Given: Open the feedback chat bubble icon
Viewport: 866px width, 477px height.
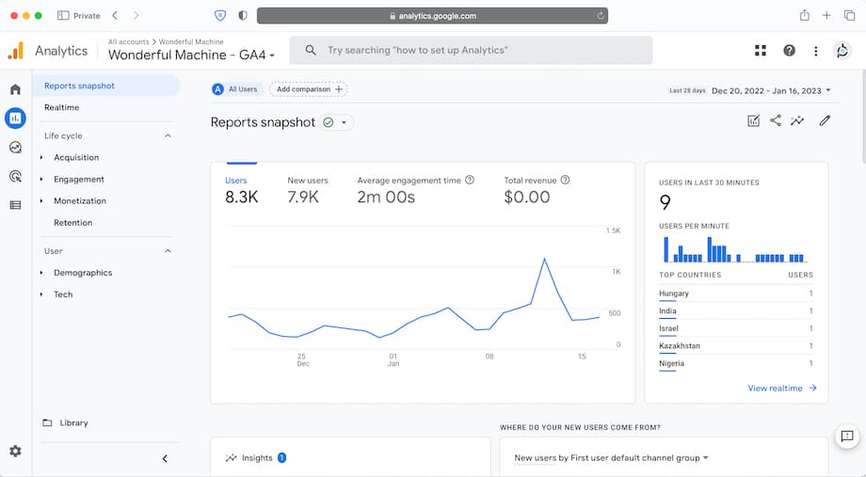Looking at the screenshot, I should [847, 437].
